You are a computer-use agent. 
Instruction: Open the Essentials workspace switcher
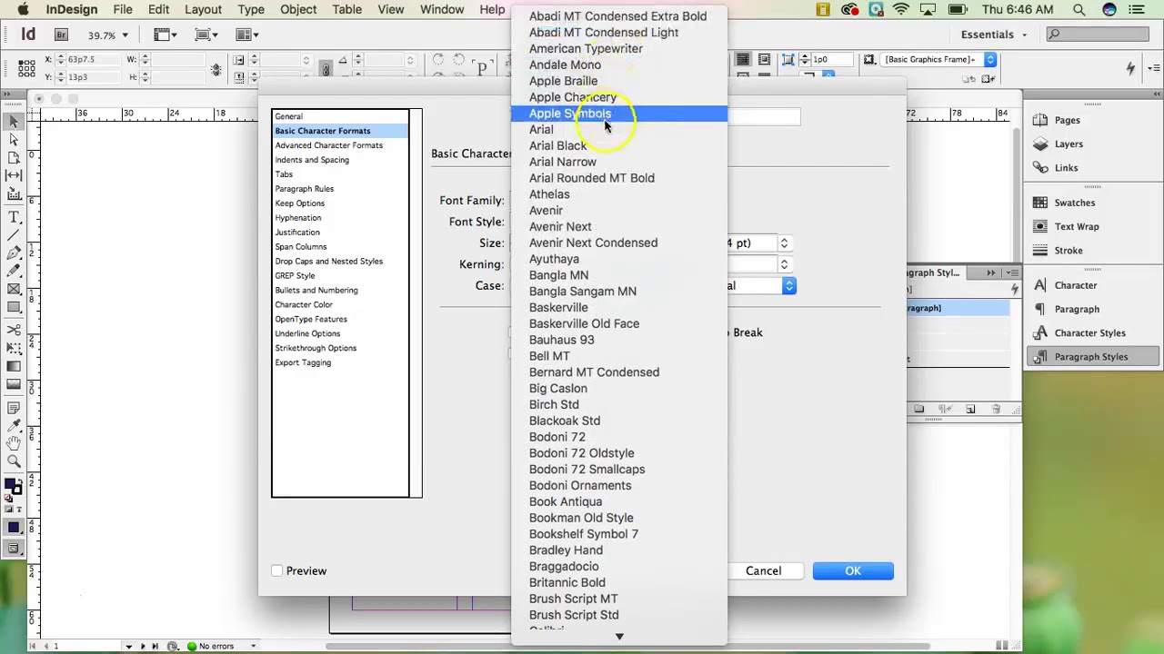click(x=993, y=35)
